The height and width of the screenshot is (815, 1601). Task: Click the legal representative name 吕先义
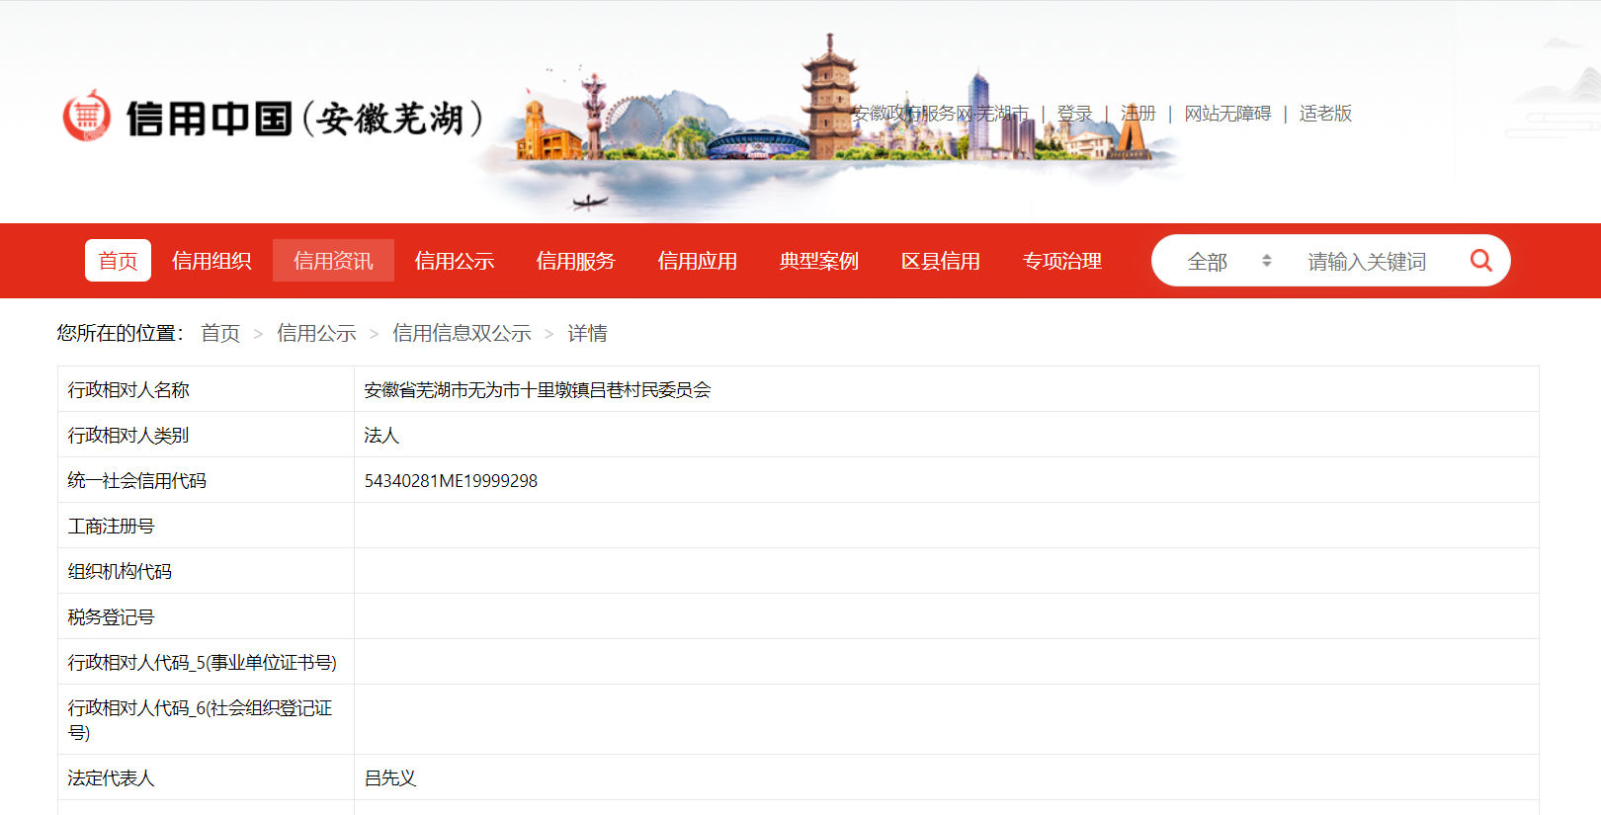(390, 778)
